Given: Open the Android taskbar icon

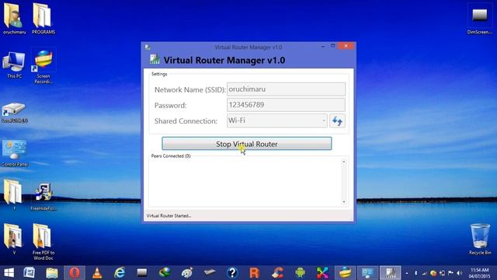Looking at the screenshot, I should 300,273.
